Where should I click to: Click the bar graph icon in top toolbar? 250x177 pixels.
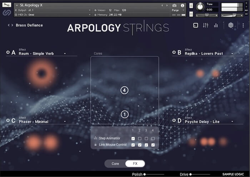click(x=216, y=25)
